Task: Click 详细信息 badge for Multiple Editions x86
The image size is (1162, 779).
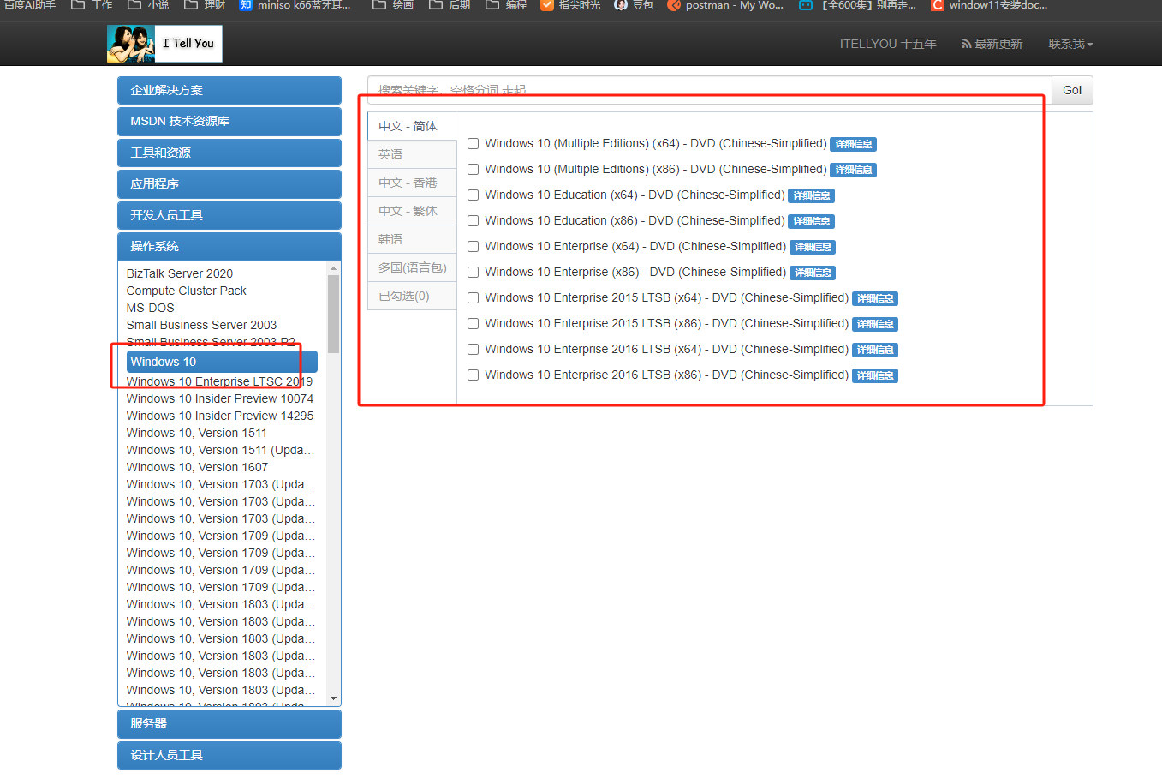Action: [x=854, y=170]
